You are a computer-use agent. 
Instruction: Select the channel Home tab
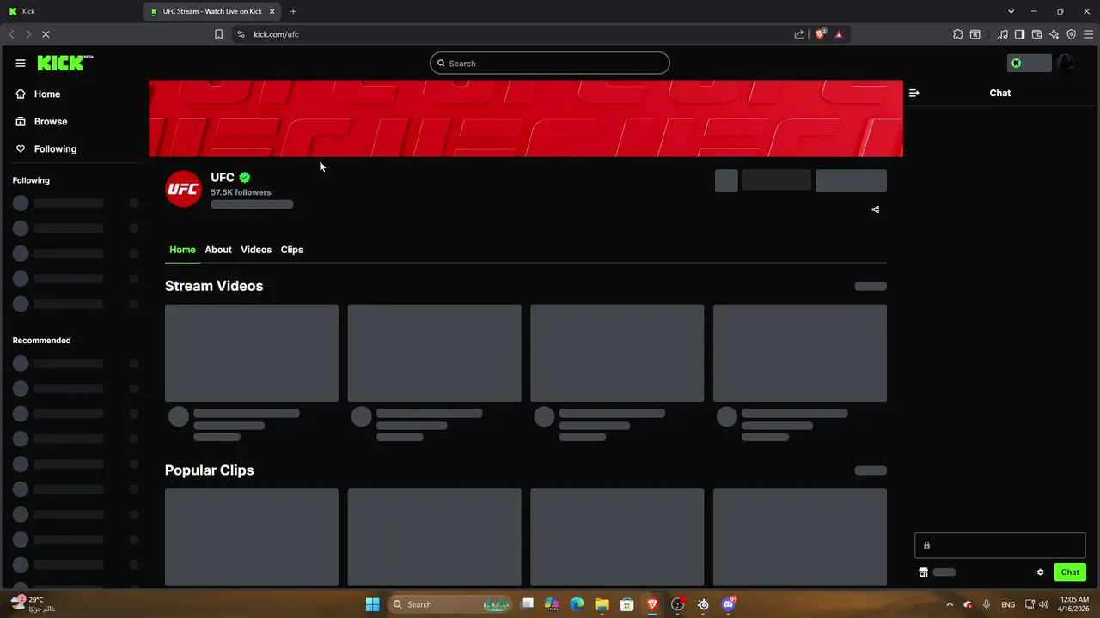coord(182,250)
